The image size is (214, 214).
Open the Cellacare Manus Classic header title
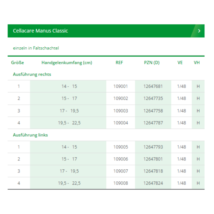point(40,31)
